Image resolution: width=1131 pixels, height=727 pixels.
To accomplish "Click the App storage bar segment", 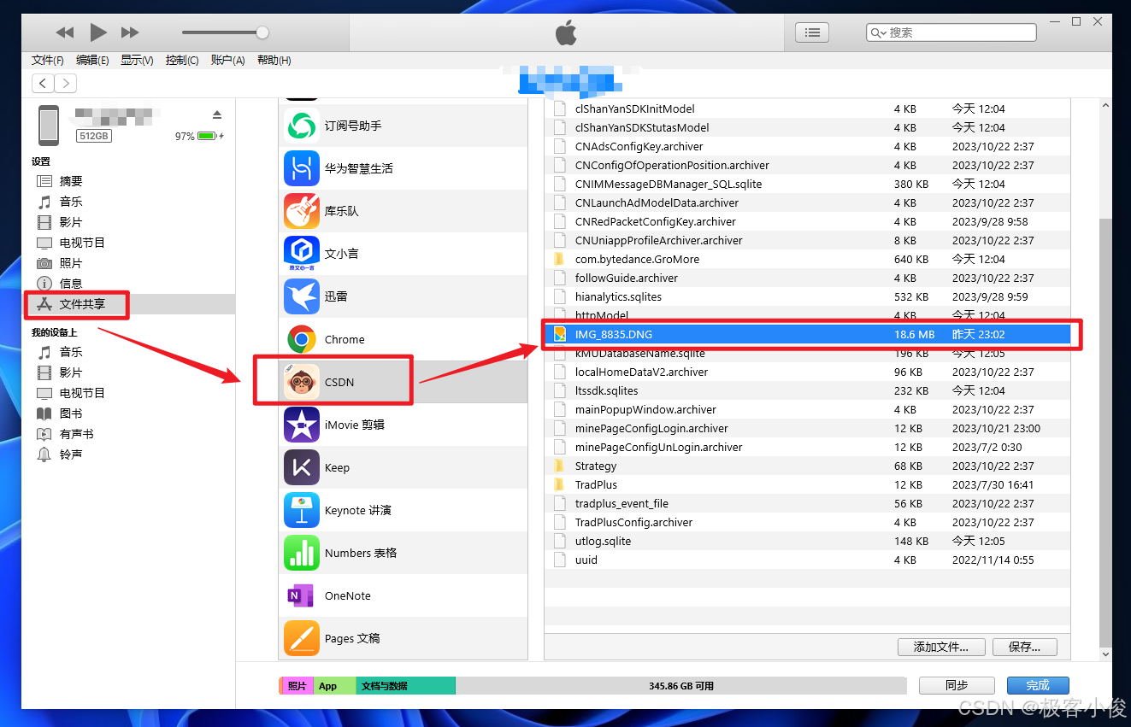I will click(334, 685).
